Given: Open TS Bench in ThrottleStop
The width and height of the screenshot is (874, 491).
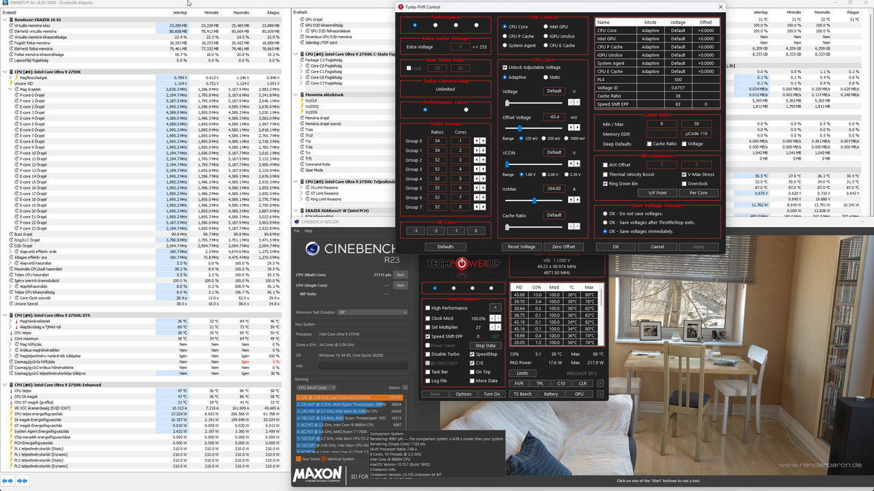Looking at the screenshot, I should pyautogui.click(x=522, y=394).
